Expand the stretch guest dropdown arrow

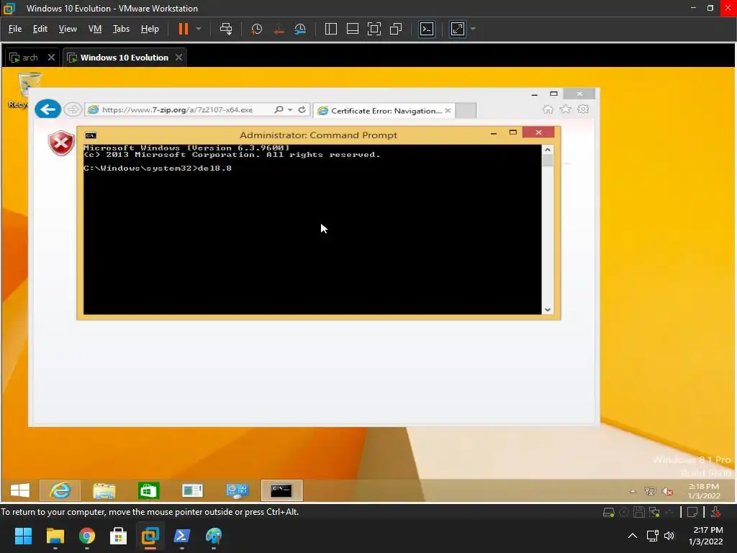tap(473, 29)
